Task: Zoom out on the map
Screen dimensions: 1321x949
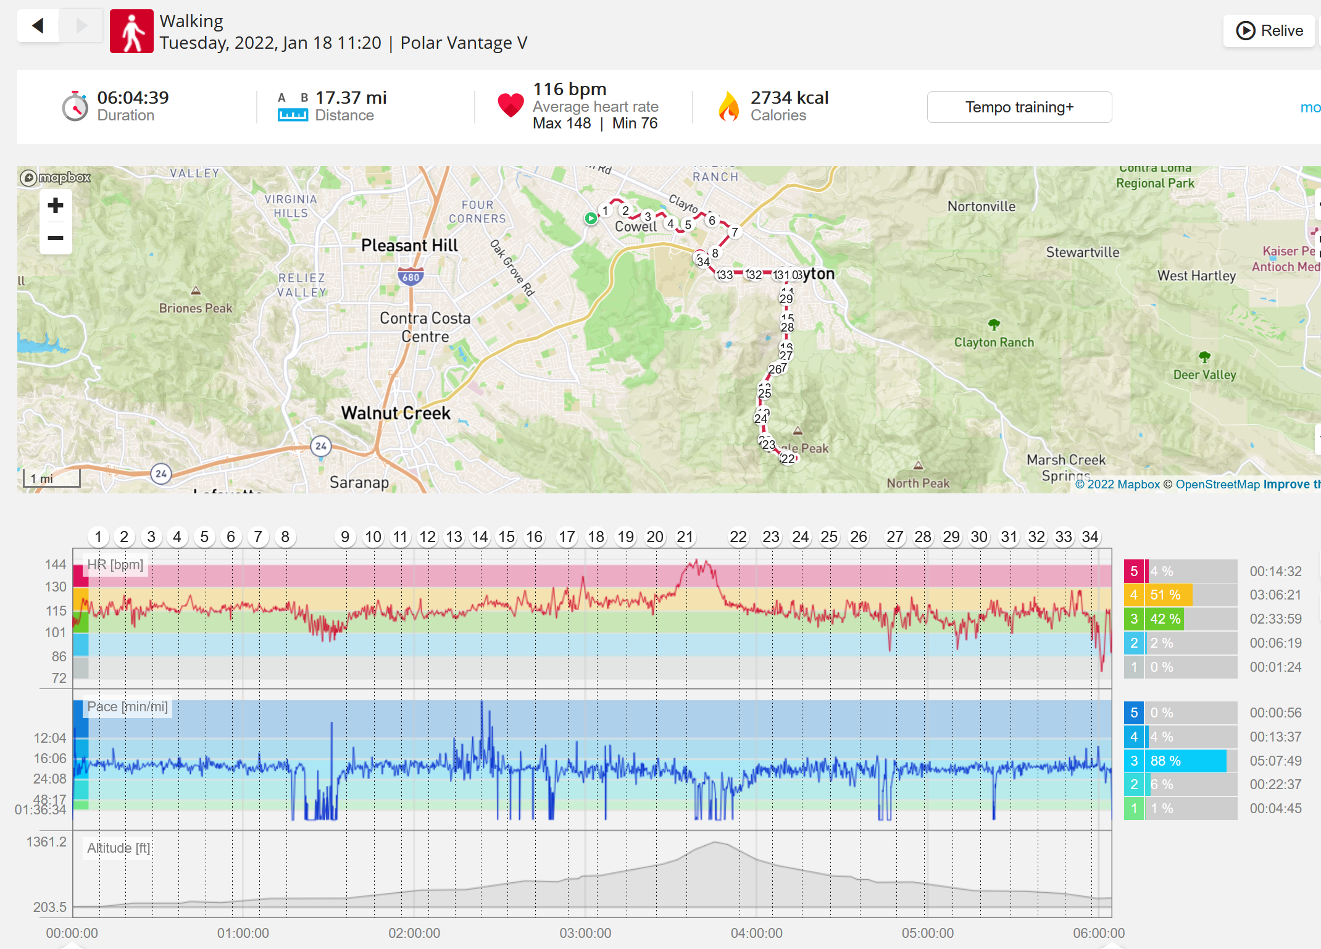Action: [x=56, y=238]
